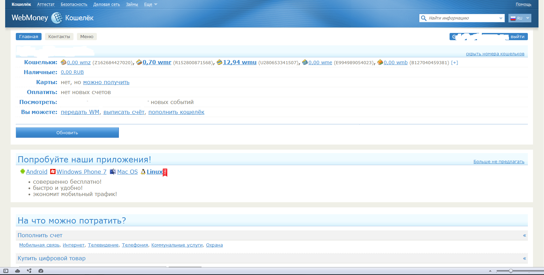Viewport: 544px width, 275px height.
Task: Click the 0,00 RUB cash link
Action: pyautogui.click(x=72, y=72)
